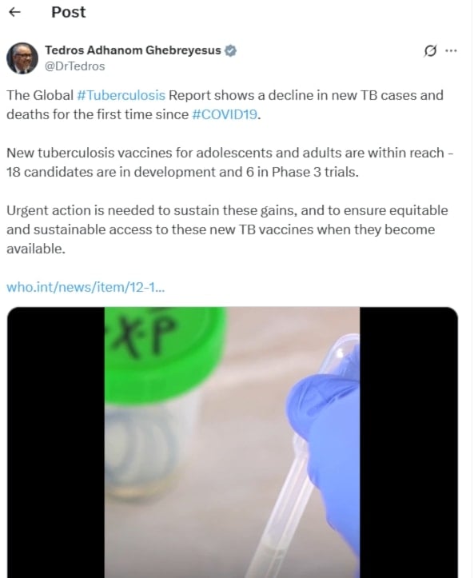Image resolution: width=474 pixels, height=578 pixels.
Task: Open Tedros's profile picture avatar
Action: (x=22, y=58)
